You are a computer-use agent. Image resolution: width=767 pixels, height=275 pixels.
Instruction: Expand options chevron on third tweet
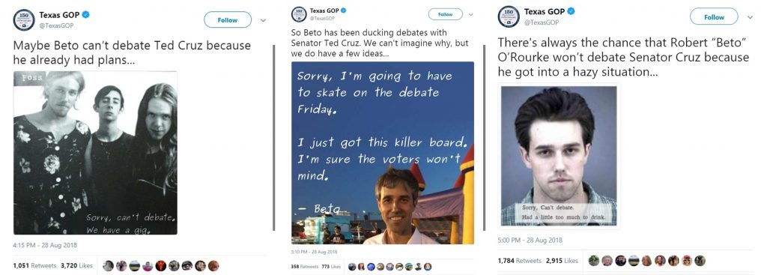pos(750,17)
